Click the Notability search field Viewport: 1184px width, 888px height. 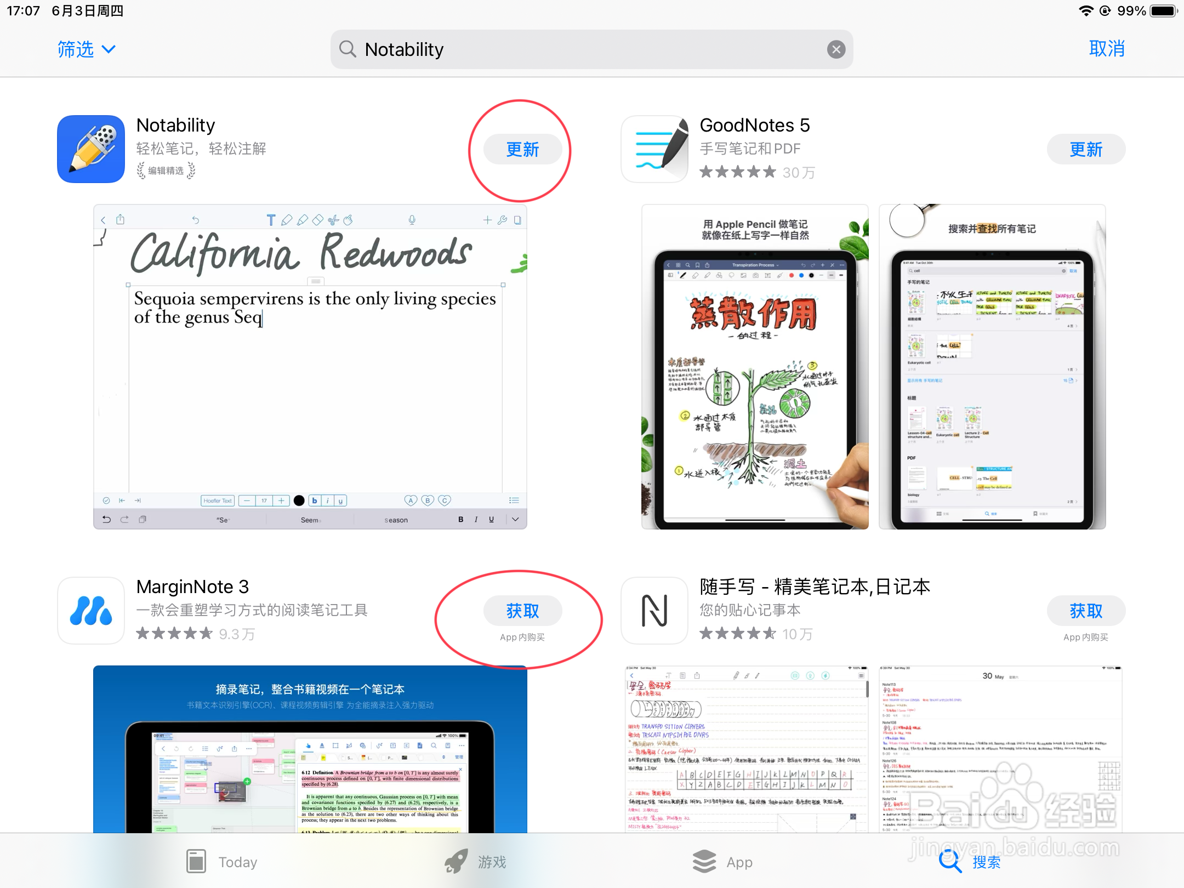pos(591,49)
